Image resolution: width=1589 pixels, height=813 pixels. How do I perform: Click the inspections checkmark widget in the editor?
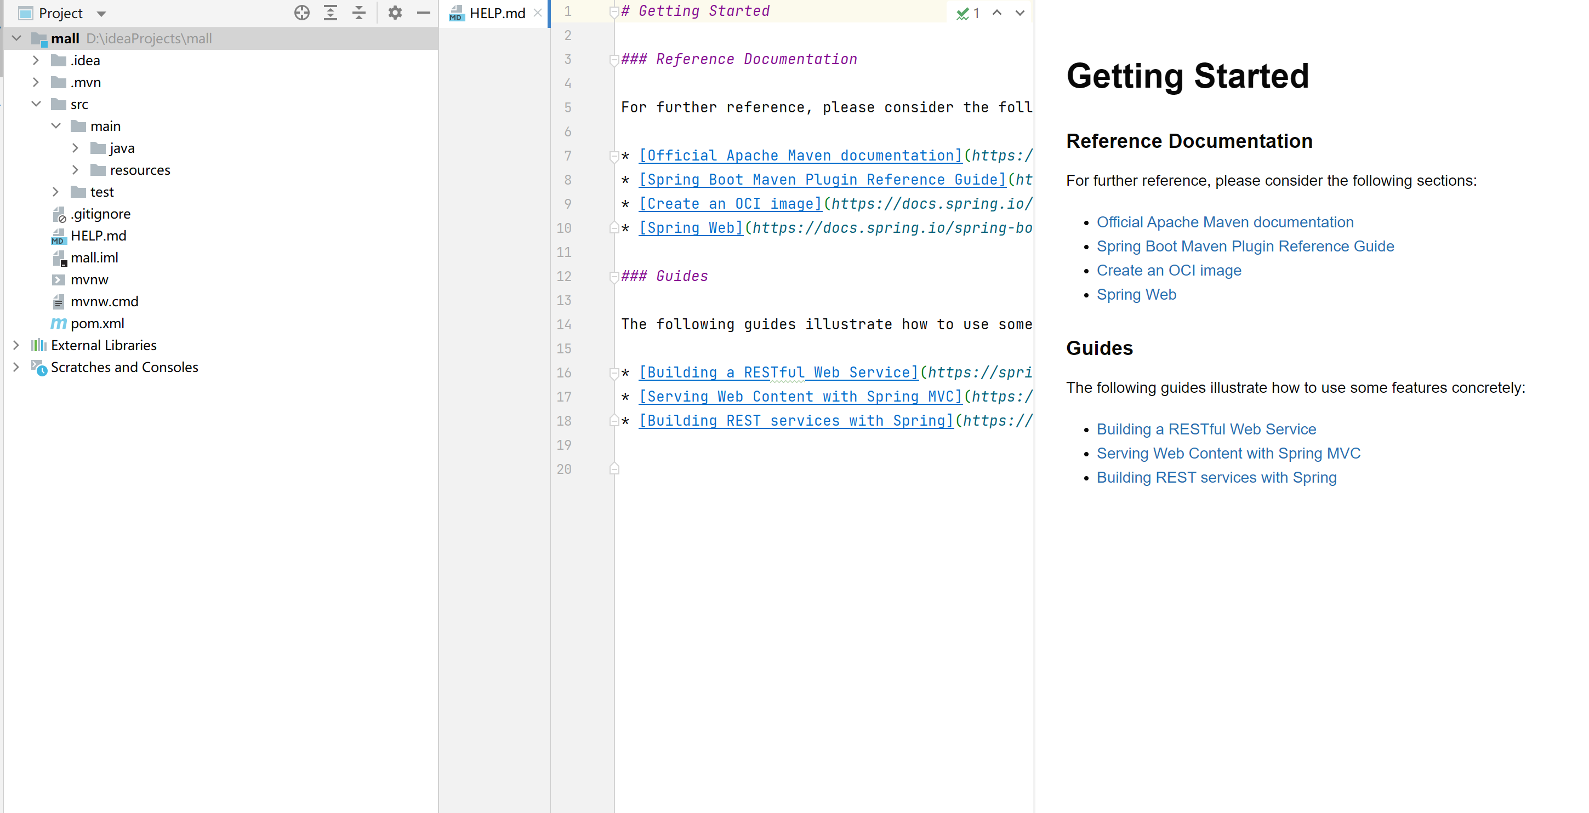point(968,13)
